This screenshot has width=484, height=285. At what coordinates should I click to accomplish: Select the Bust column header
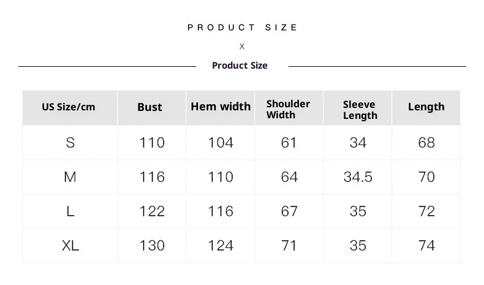click(x=149, y=107)
